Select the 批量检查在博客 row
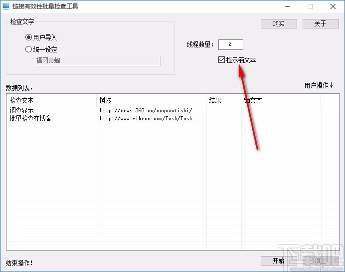This screenshot has height=272, width=345. click(172, 118)
